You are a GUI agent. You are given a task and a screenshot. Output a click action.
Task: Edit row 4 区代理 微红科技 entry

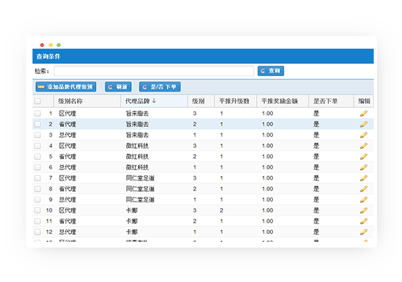click(363, 146)
